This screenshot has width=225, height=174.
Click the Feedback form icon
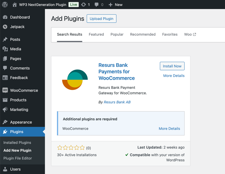pos(5,78)
